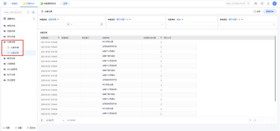Open the contacts icon in top bar

click(x=256, y=3)
